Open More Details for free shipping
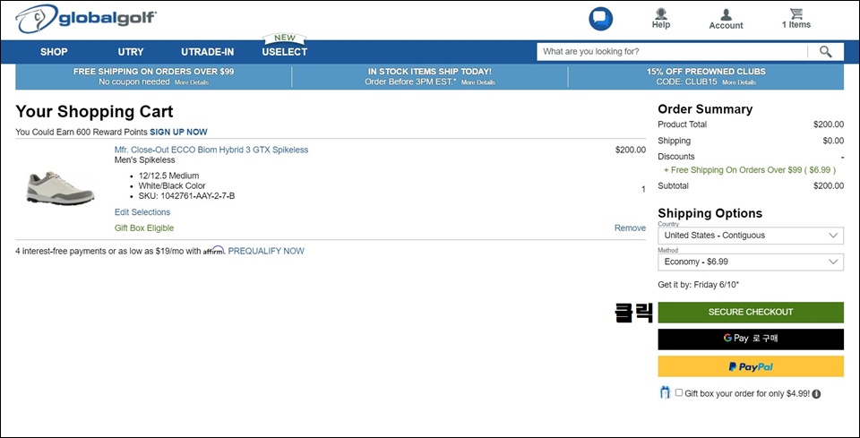 point(192,82)
